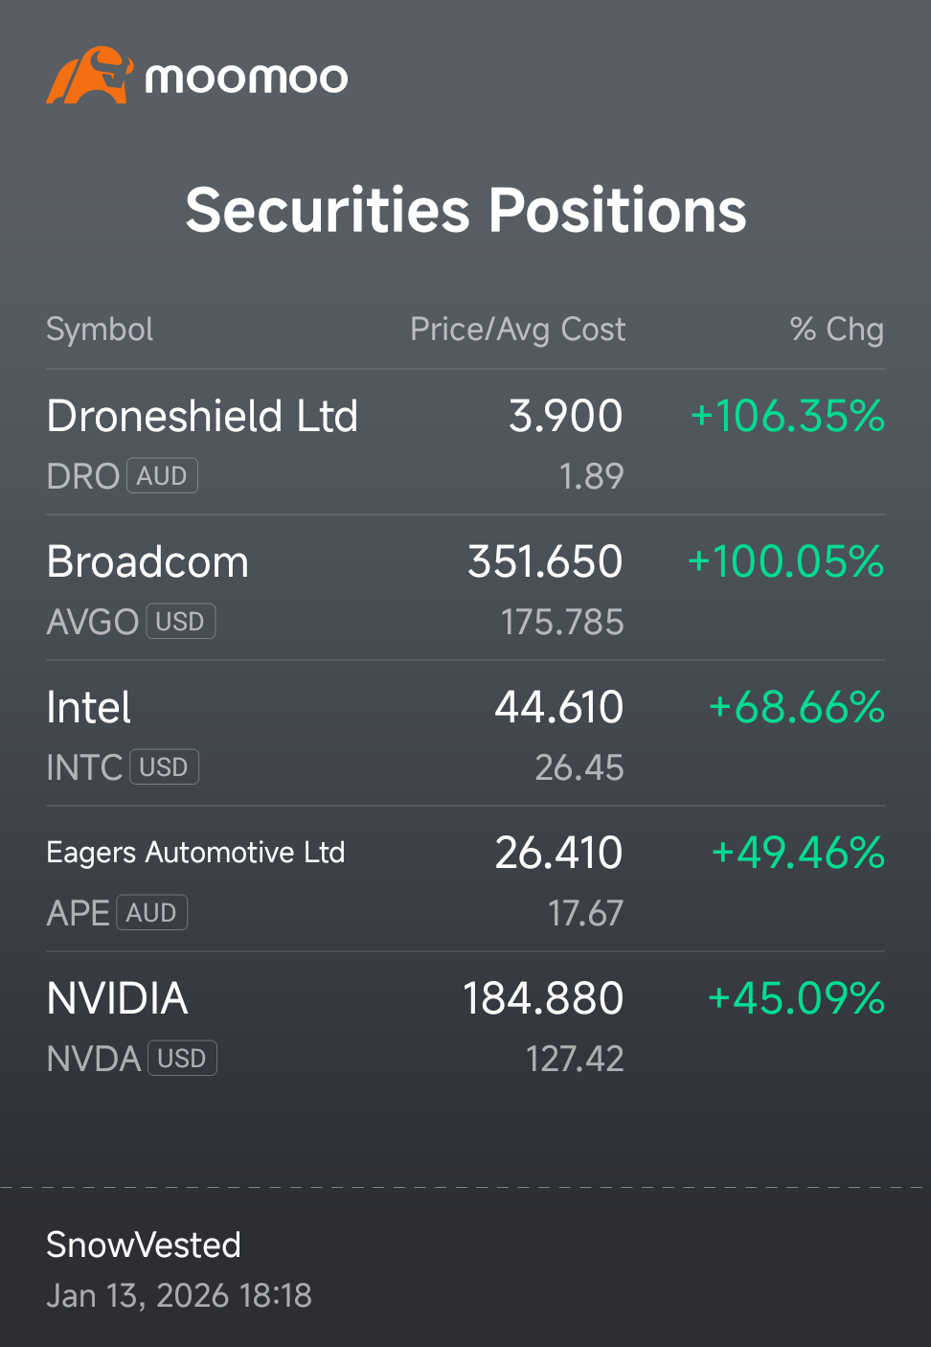Click the AUD badge next to DRO
The image size is (931, 1347).
pos(162,476)
